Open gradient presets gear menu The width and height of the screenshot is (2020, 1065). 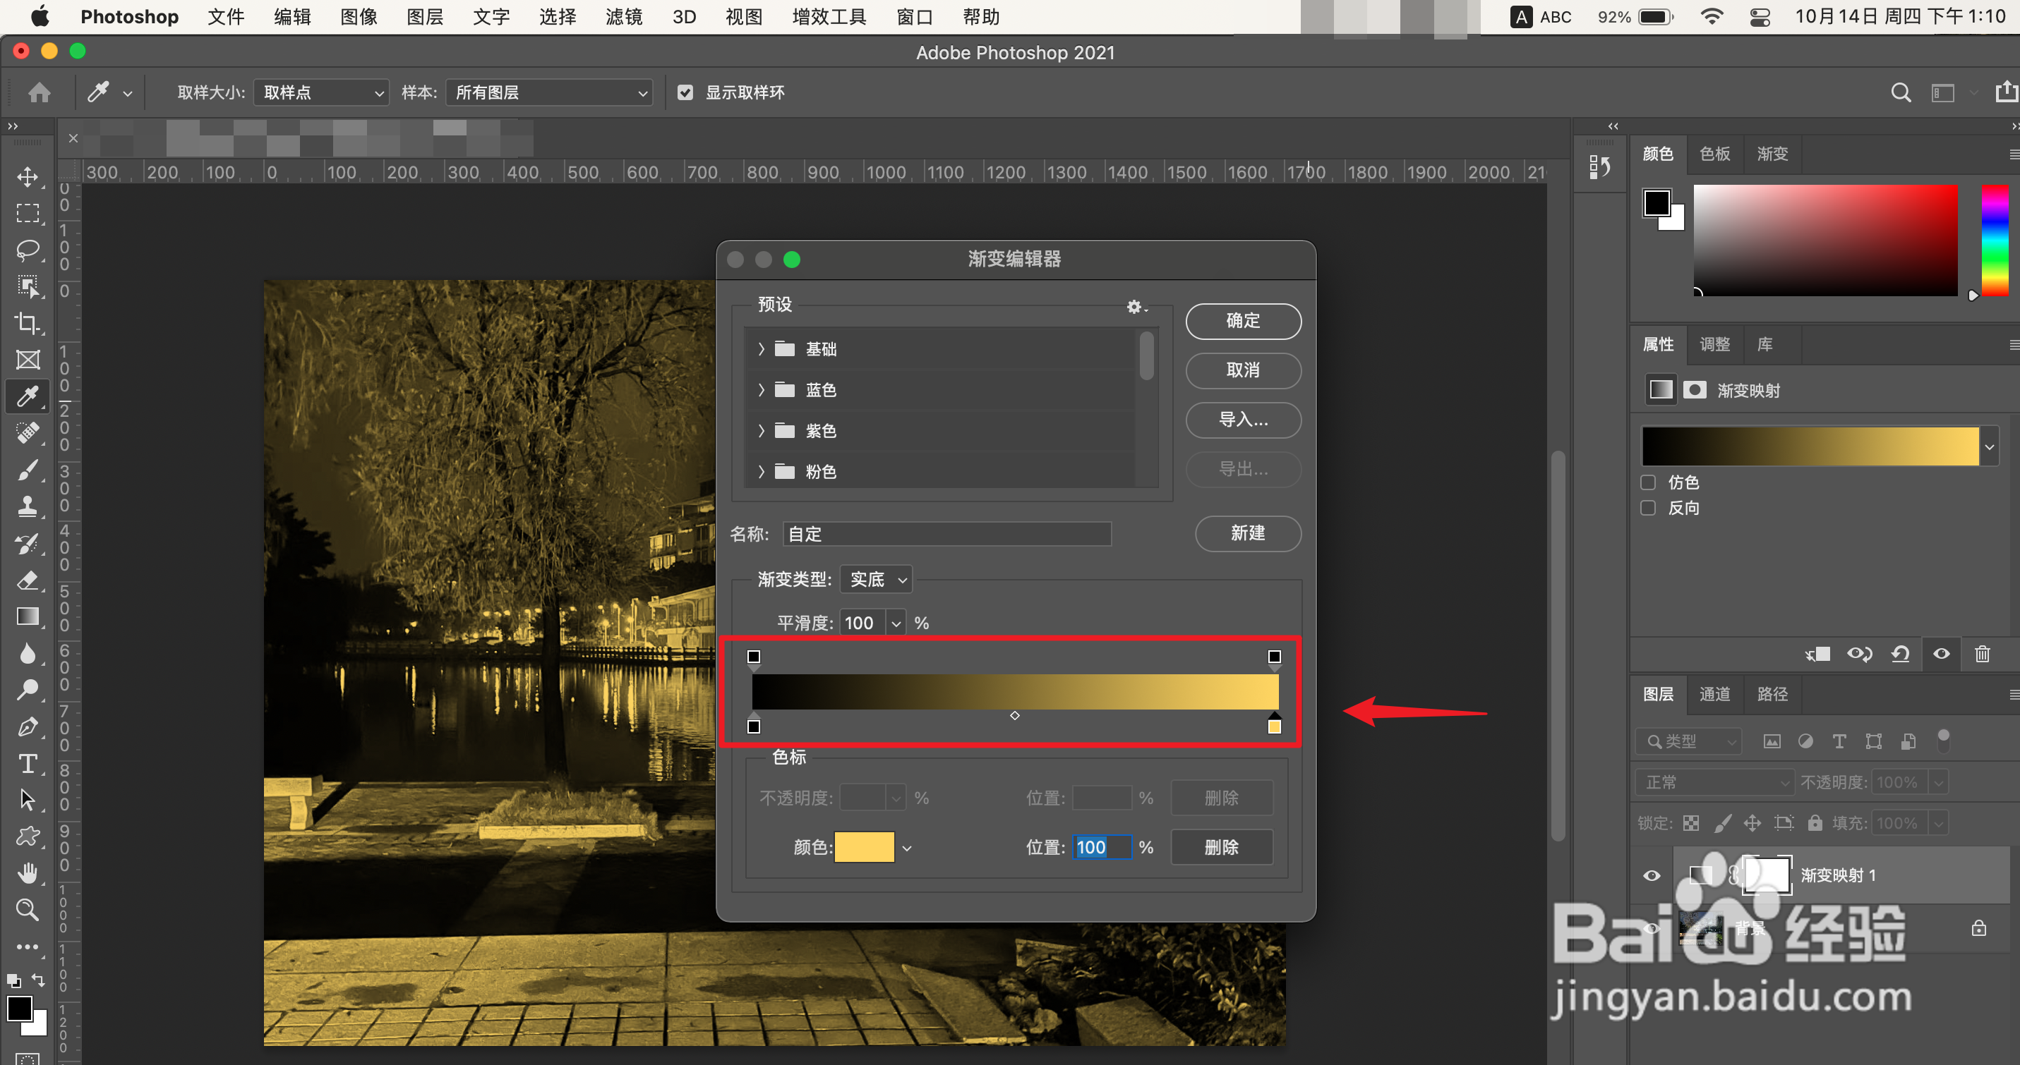pyautogui.click(x=1135, y=306)
